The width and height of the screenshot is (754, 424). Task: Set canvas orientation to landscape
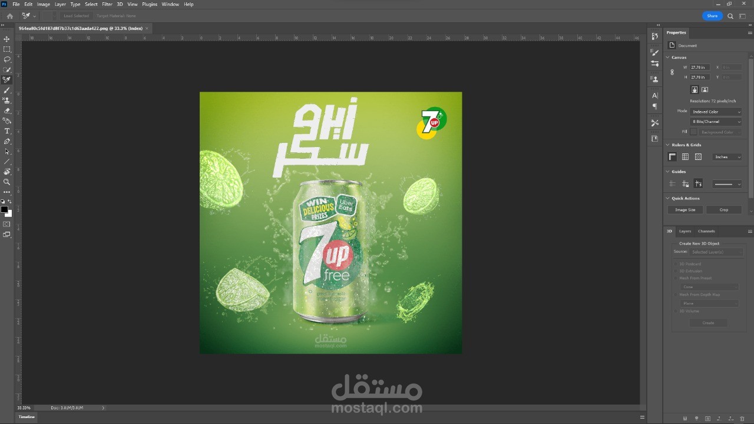[705, 90]
